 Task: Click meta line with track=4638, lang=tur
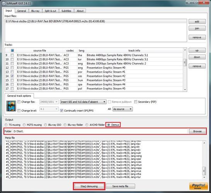pyautogui.click(x=73, y=177)
